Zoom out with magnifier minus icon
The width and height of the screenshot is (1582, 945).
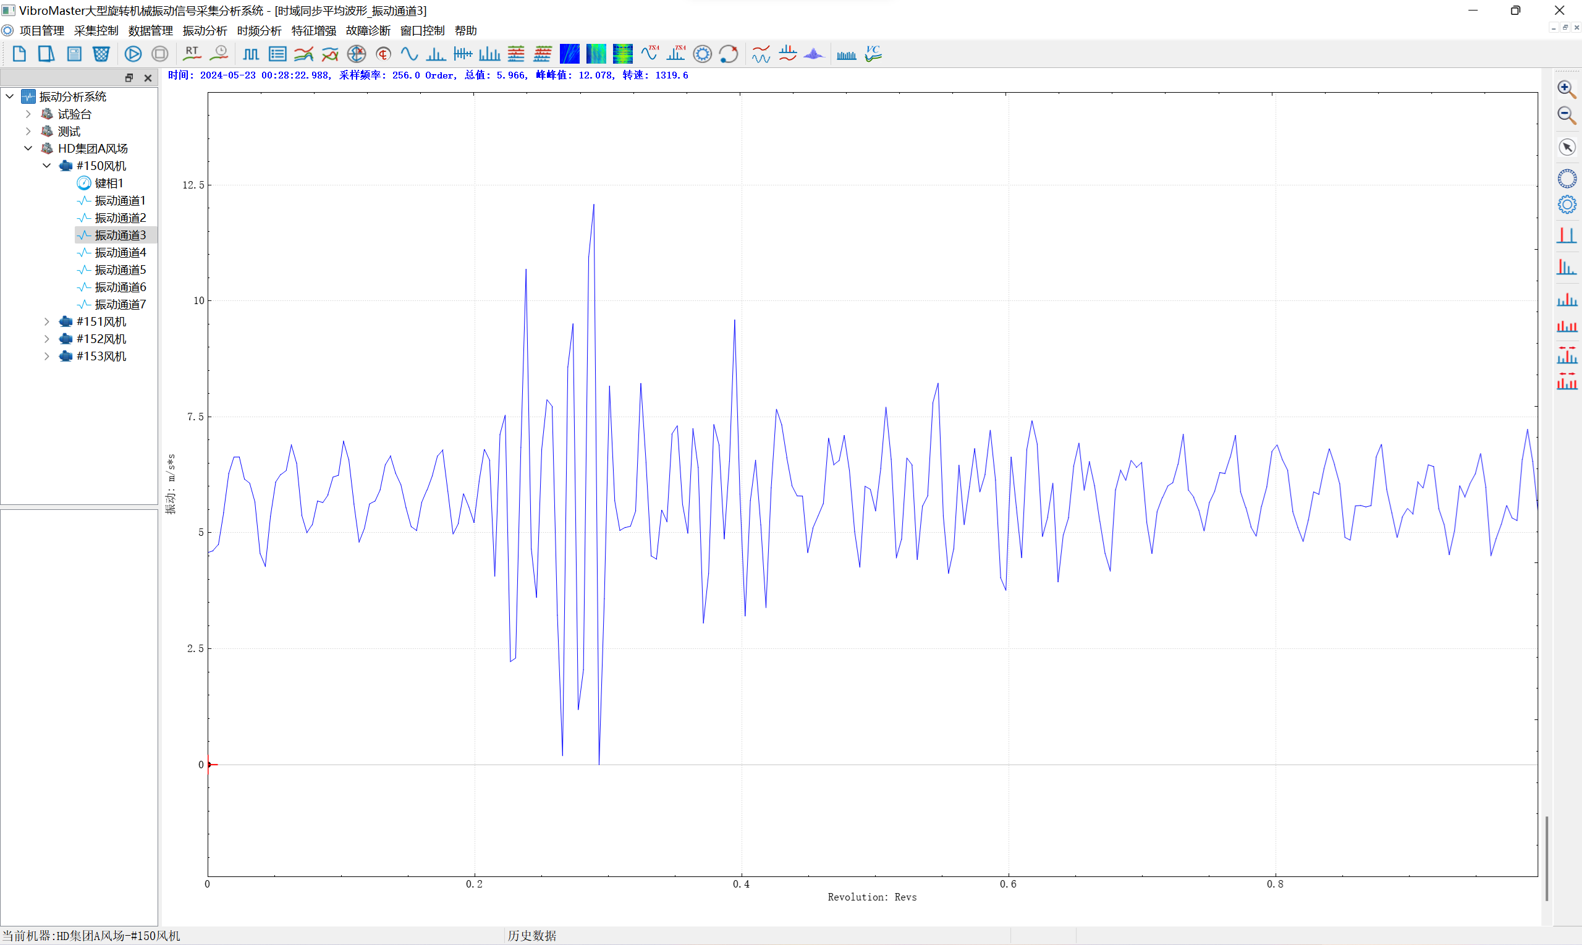[1567, 116]
